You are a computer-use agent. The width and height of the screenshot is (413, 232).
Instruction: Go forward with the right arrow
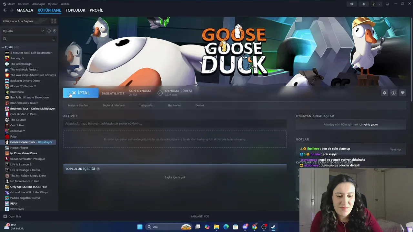(x=12, y=10)
